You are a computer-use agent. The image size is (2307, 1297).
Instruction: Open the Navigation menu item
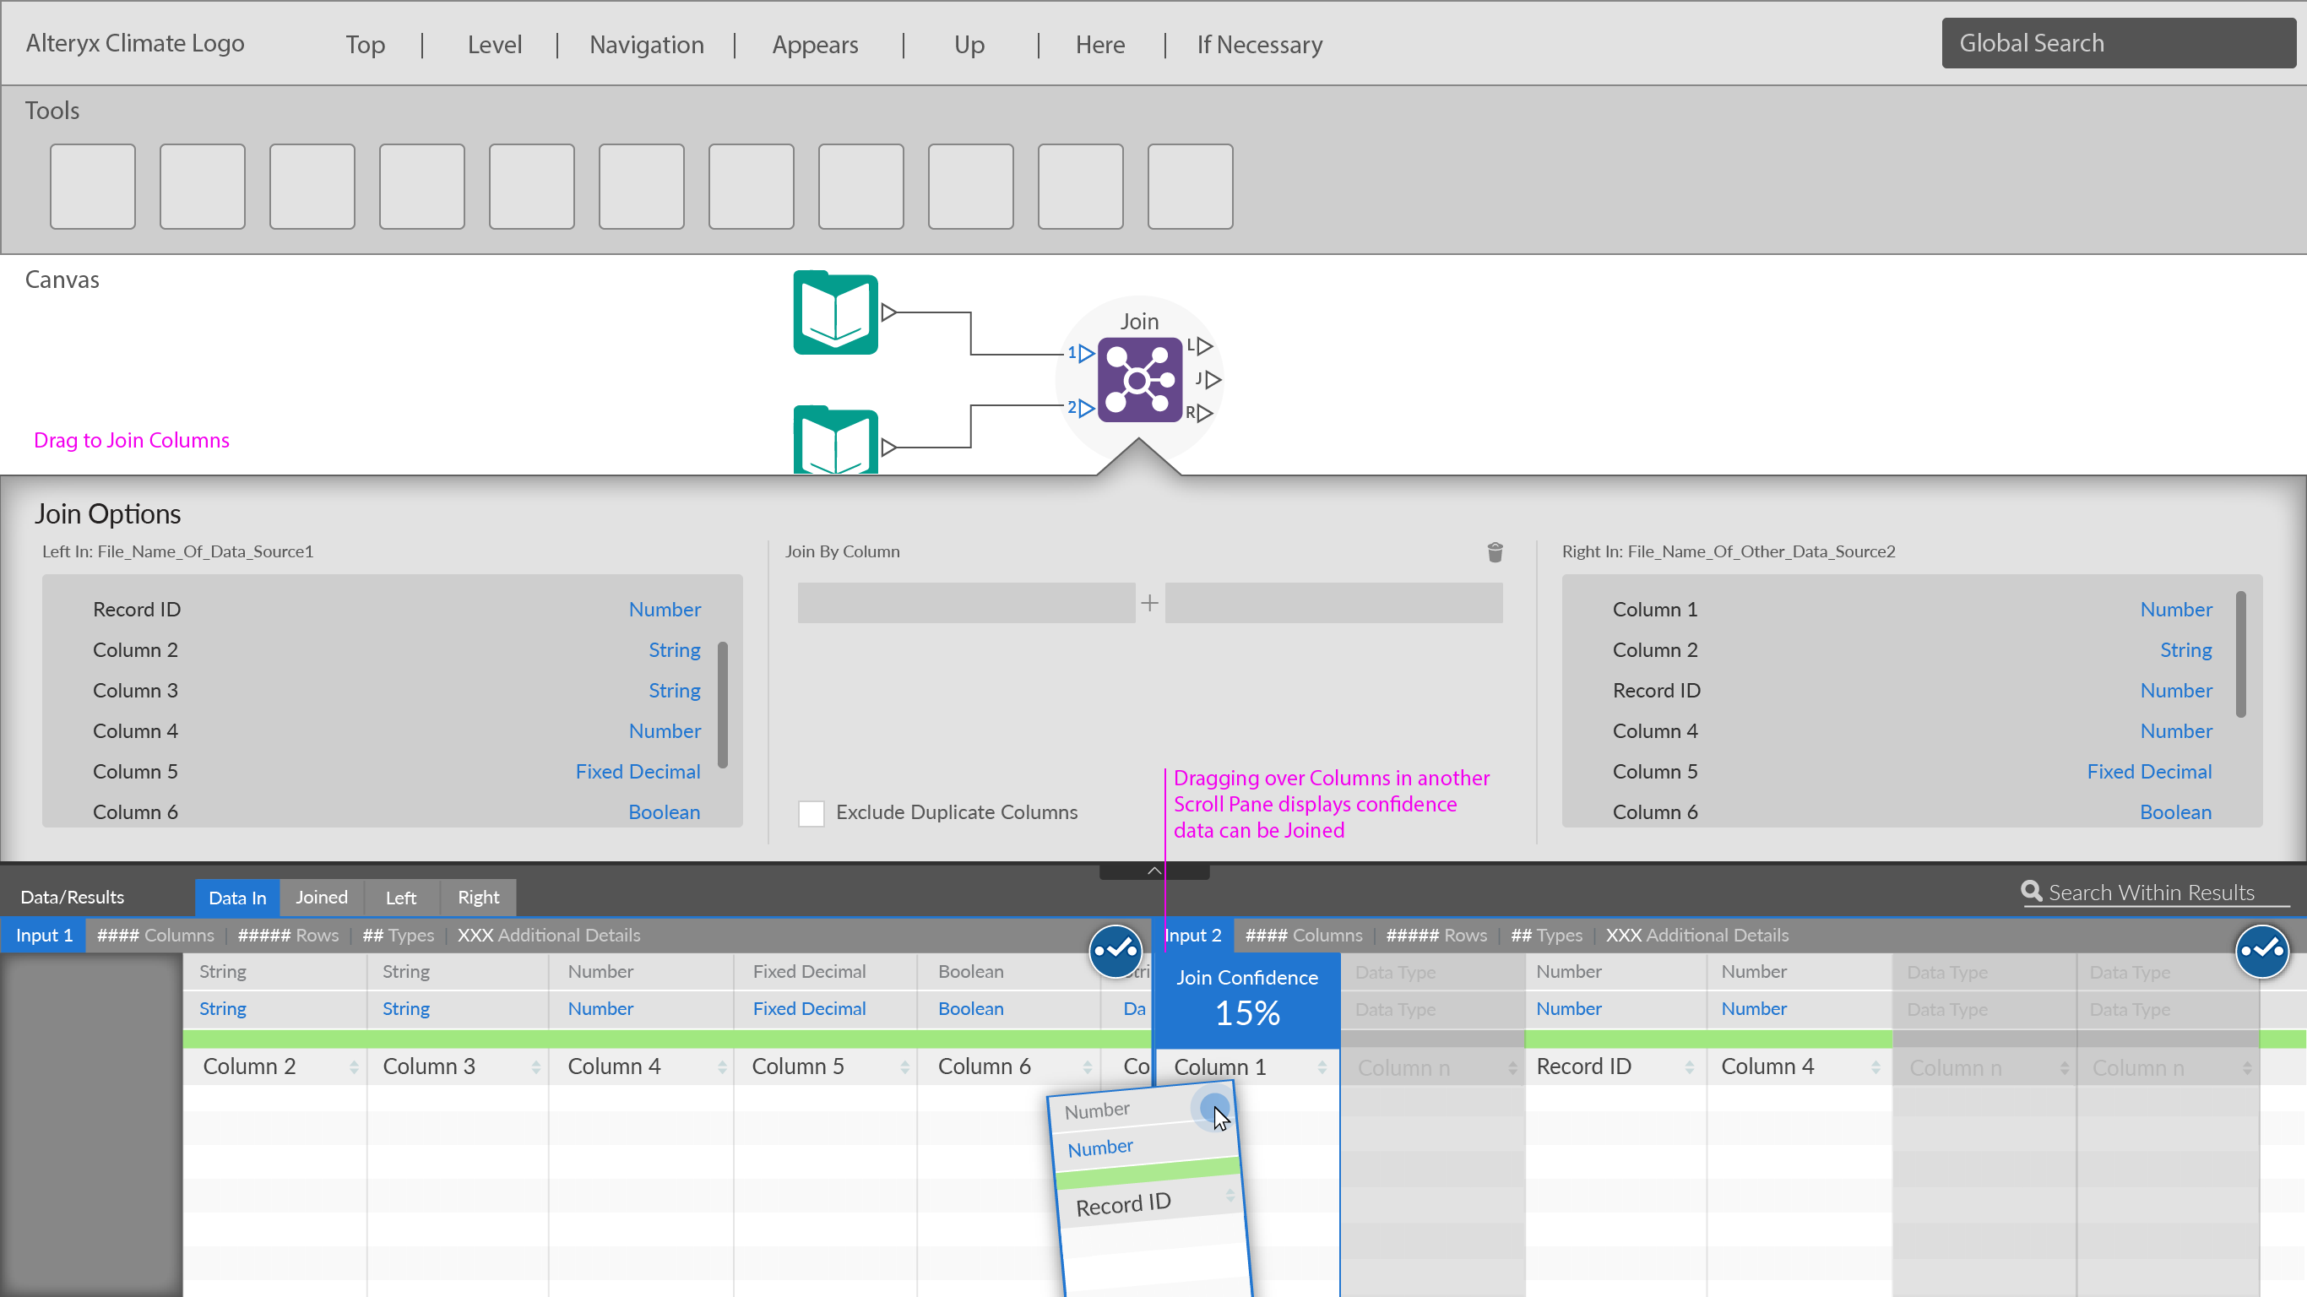click(x=646, y=44)
